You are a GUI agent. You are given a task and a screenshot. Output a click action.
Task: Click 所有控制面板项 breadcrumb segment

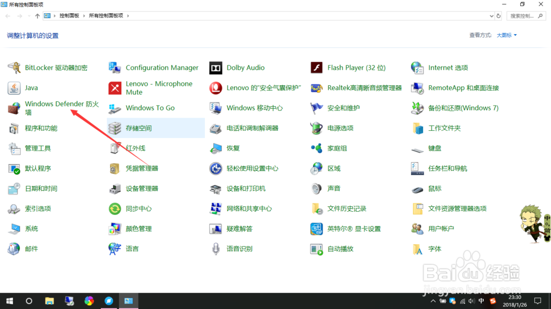106,16
